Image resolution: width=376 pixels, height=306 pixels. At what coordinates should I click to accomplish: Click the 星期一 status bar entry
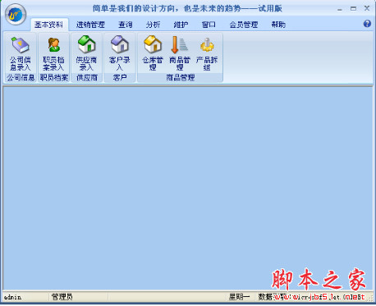pos(239,297)
